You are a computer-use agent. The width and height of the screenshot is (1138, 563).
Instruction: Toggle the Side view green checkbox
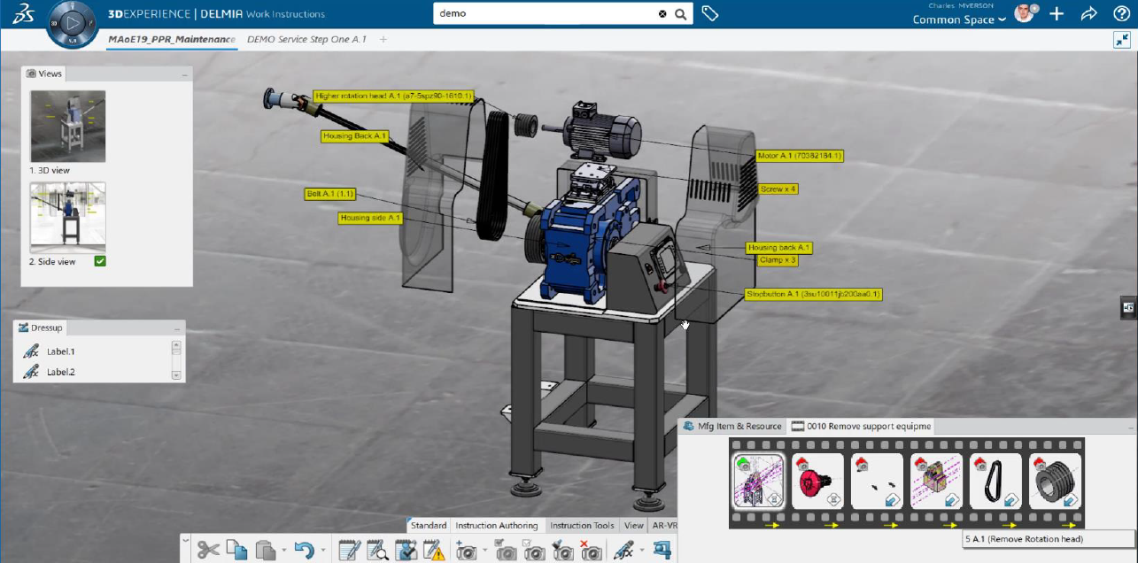[100, 261]
